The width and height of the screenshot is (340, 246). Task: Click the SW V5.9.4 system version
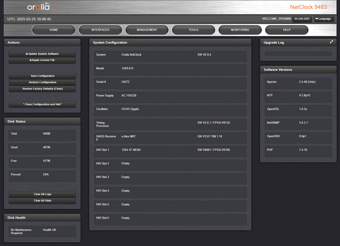204,55
